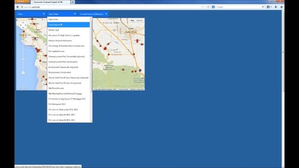
Task: Go to the browser home page icon
Action: 281,7
